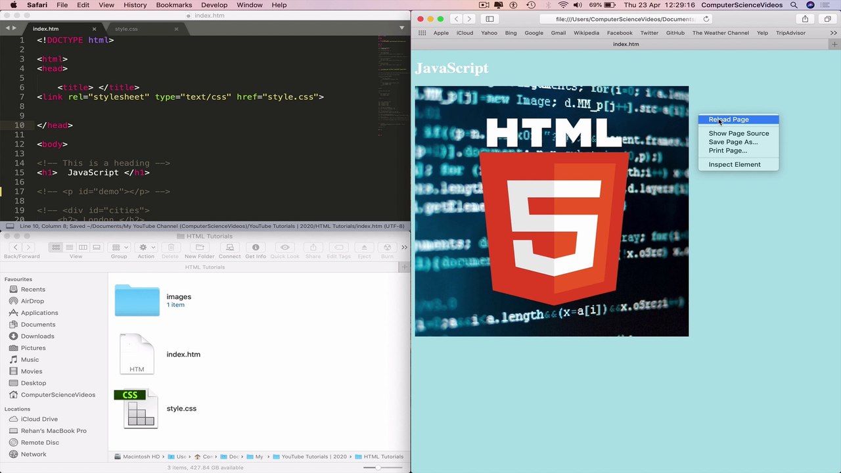Viewport: 841px width, 473px height.
Task: Click the index.htm Safari tab title
Action: (625, 44)
